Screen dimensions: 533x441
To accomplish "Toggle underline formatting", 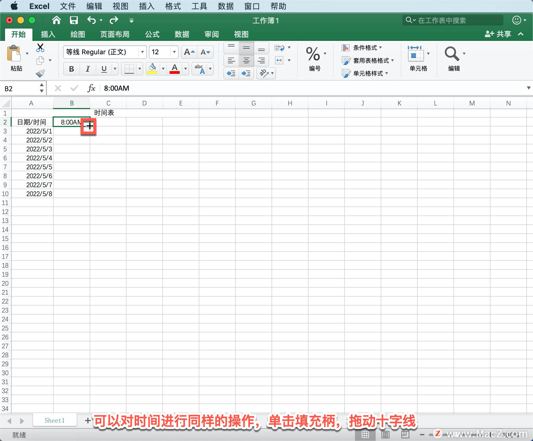I will 104,69.
